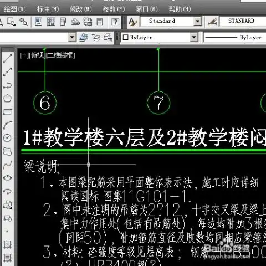Open the 参数(P) menu

pyautogui.click(x=114, y=9)
